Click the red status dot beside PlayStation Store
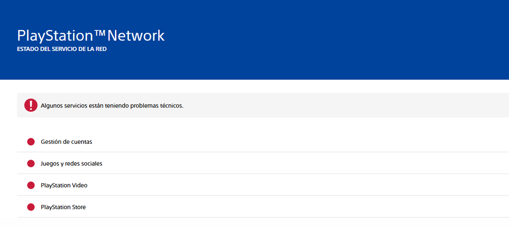The width and height of the screenshot is (509, 228). pos(31,207)
